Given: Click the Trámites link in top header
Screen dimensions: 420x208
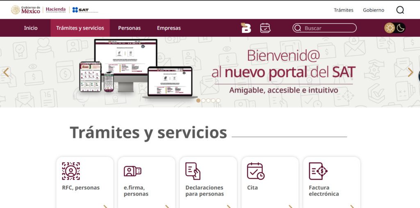Looking at the screenshot, I should [343, 10].
